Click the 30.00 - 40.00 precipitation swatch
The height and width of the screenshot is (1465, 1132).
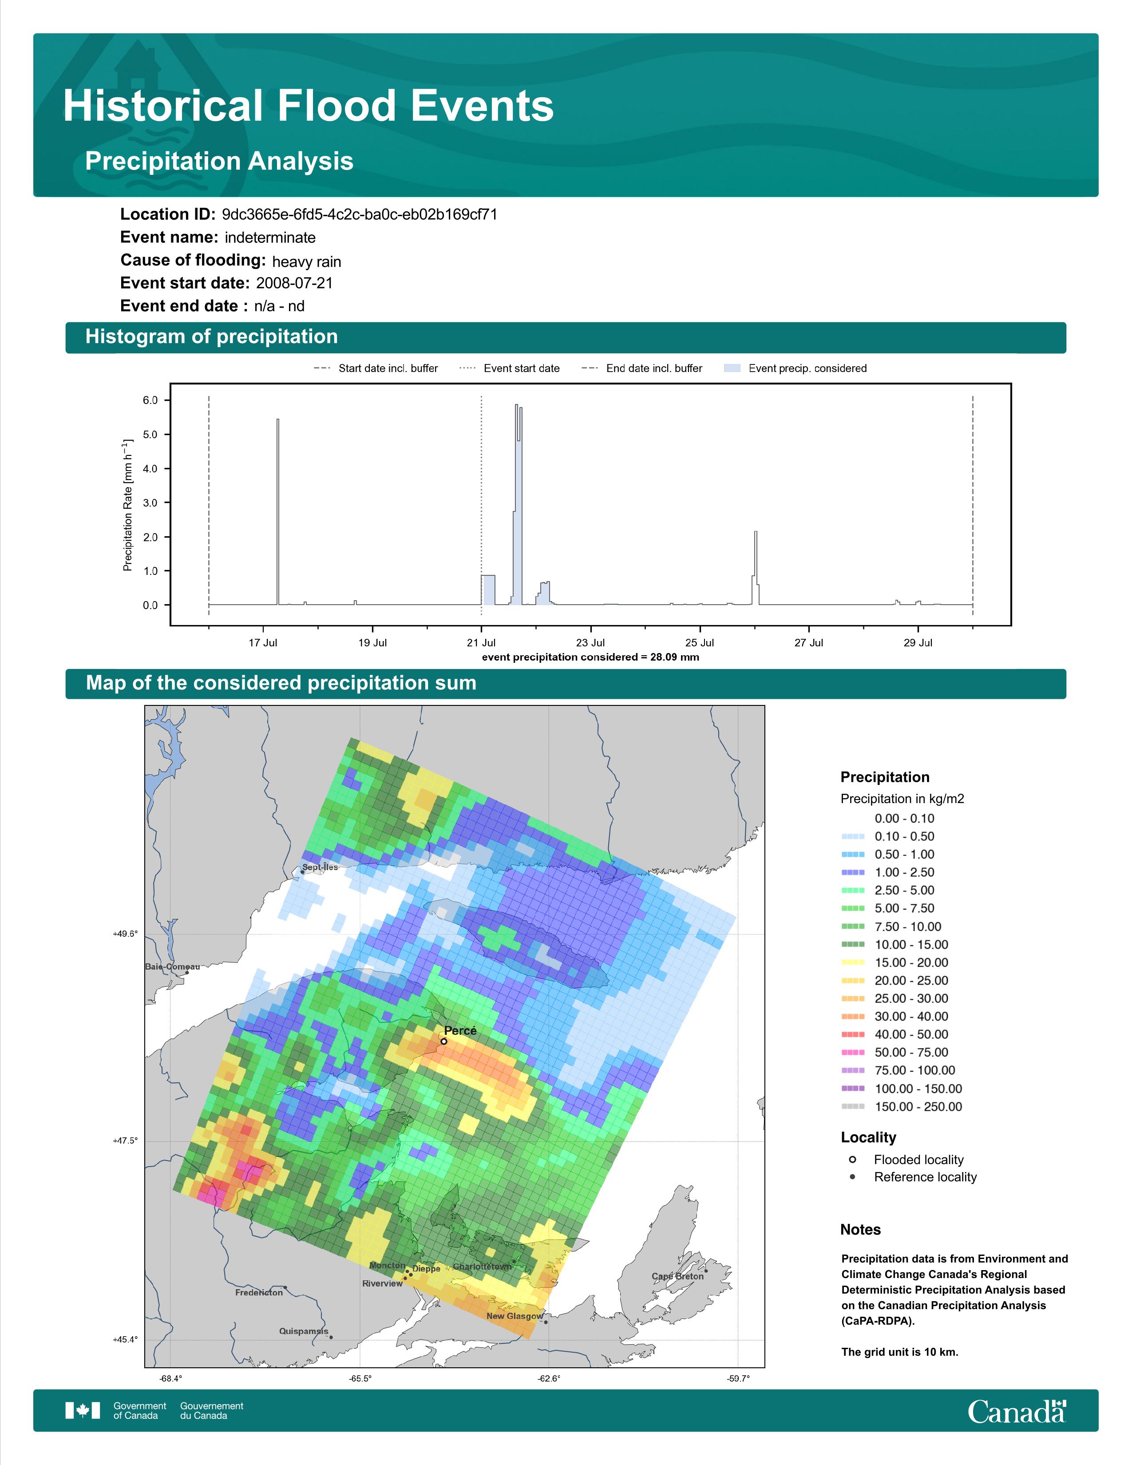[x=853, y=1017]
